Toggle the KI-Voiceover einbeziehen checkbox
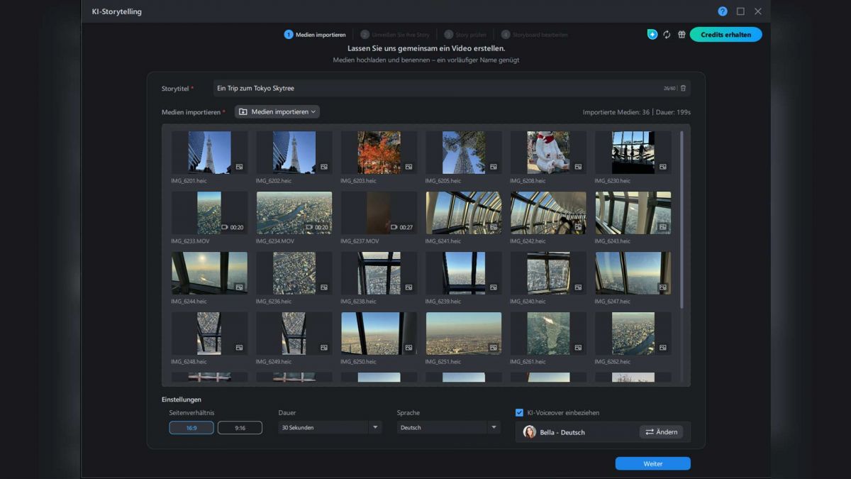Screen dimensions: 851x479 (x=520, y=412)
